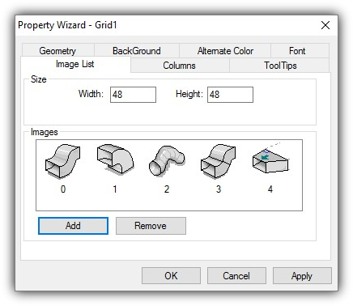Switch to the Geometry tab
The width and height of the screenshot is (353, 306).
57,51
